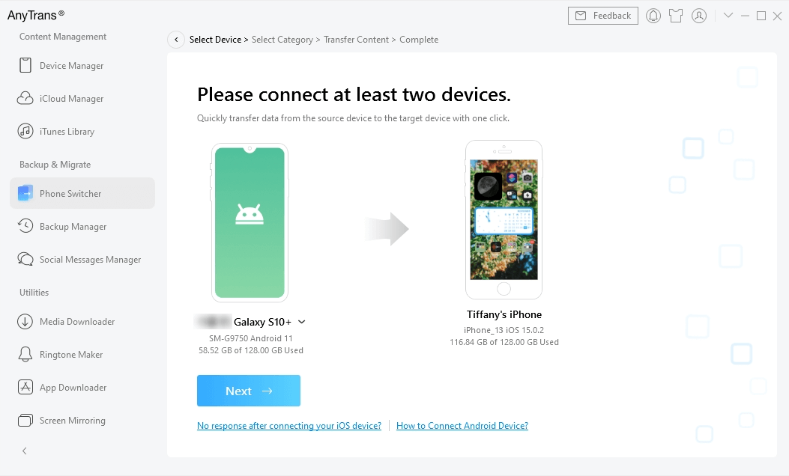Open the Feedback button
The width and height of the screenshot is (789, 476).
[603, 16]
